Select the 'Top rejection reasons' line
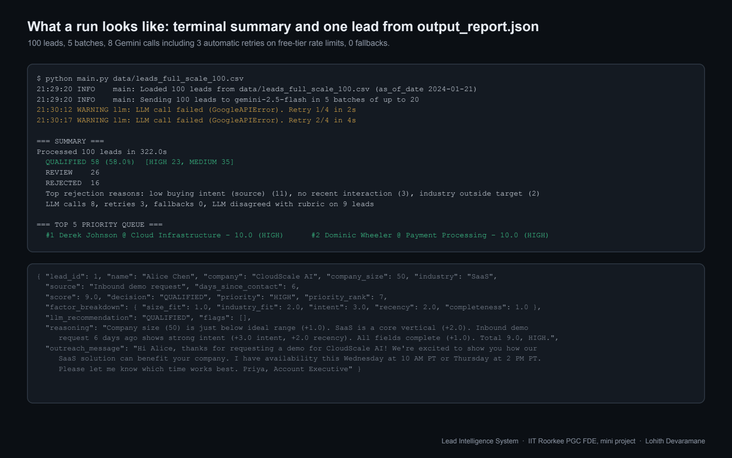Image resolution: width=732 pixels, height=458 pixels. (x=293, y=194)
